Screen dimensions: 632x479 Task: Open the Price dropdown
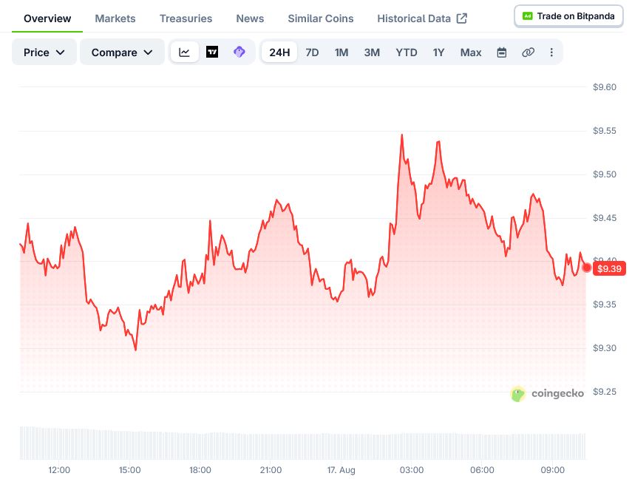[x=44, y=52]
